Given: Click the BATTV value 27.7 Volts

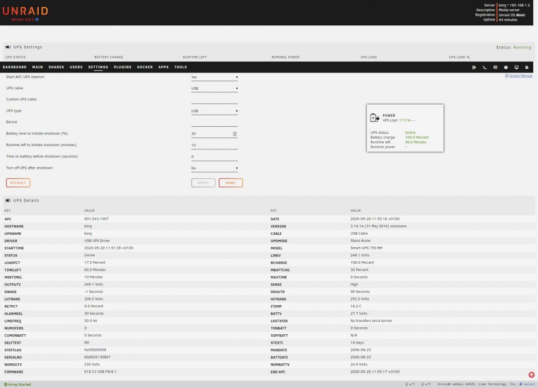Looking at the screenshot, I should (x=358, y=314).
